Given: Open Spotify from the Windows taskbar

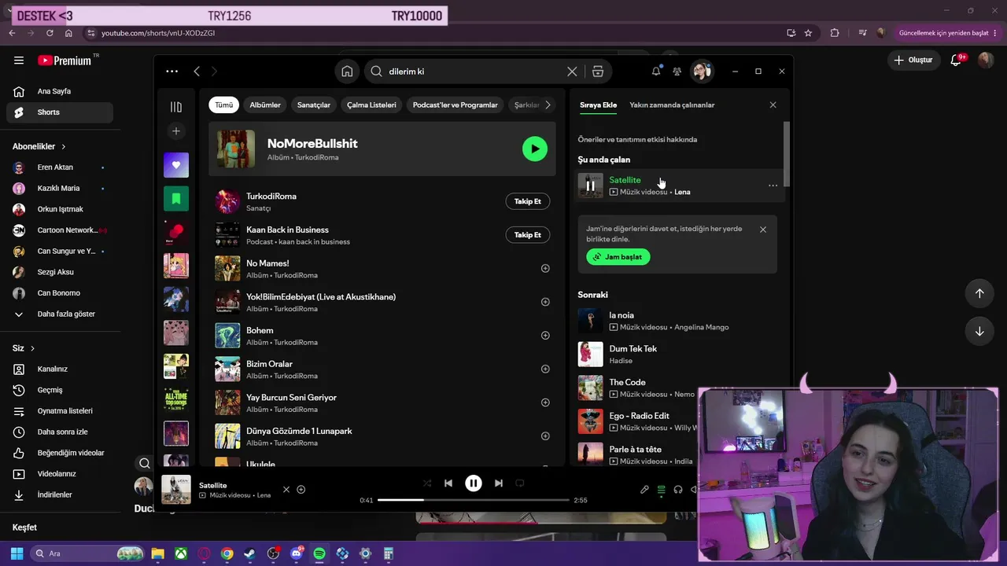Looking at the screenshot, I should click(319, 553).
